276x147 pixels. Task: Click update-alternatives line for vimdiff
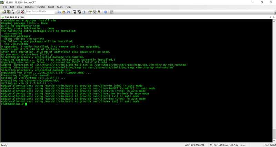coord(78,88)
